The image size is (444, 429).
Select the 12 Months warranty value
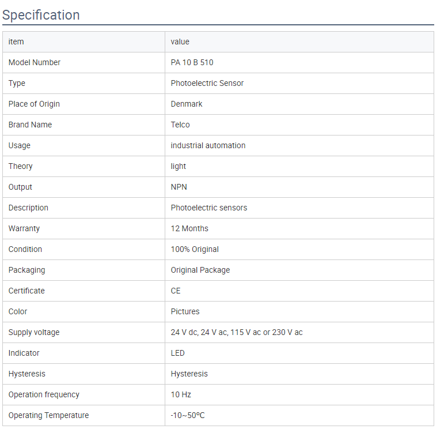click(189, 228)
